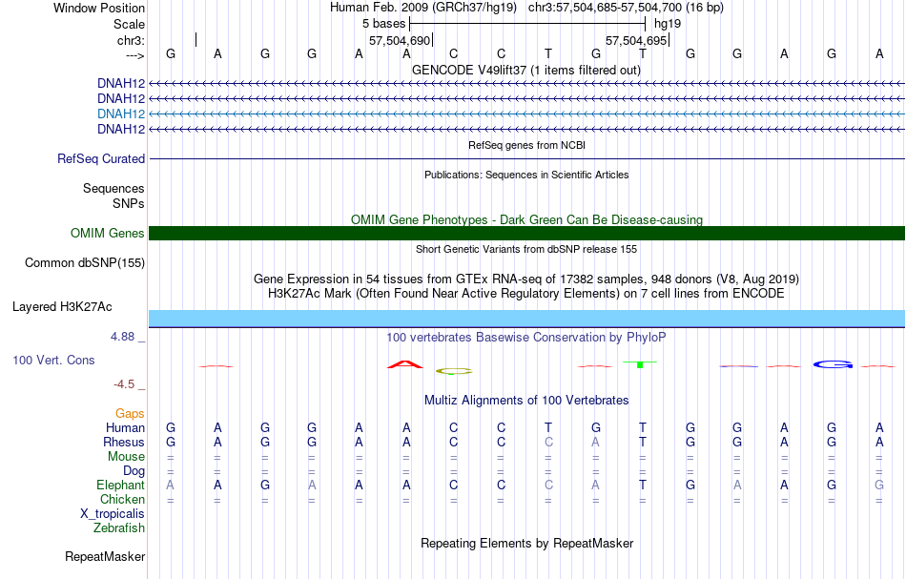Click the Zebrafish species label
This screenshot has width=906, height=579.
coord(119,528)
